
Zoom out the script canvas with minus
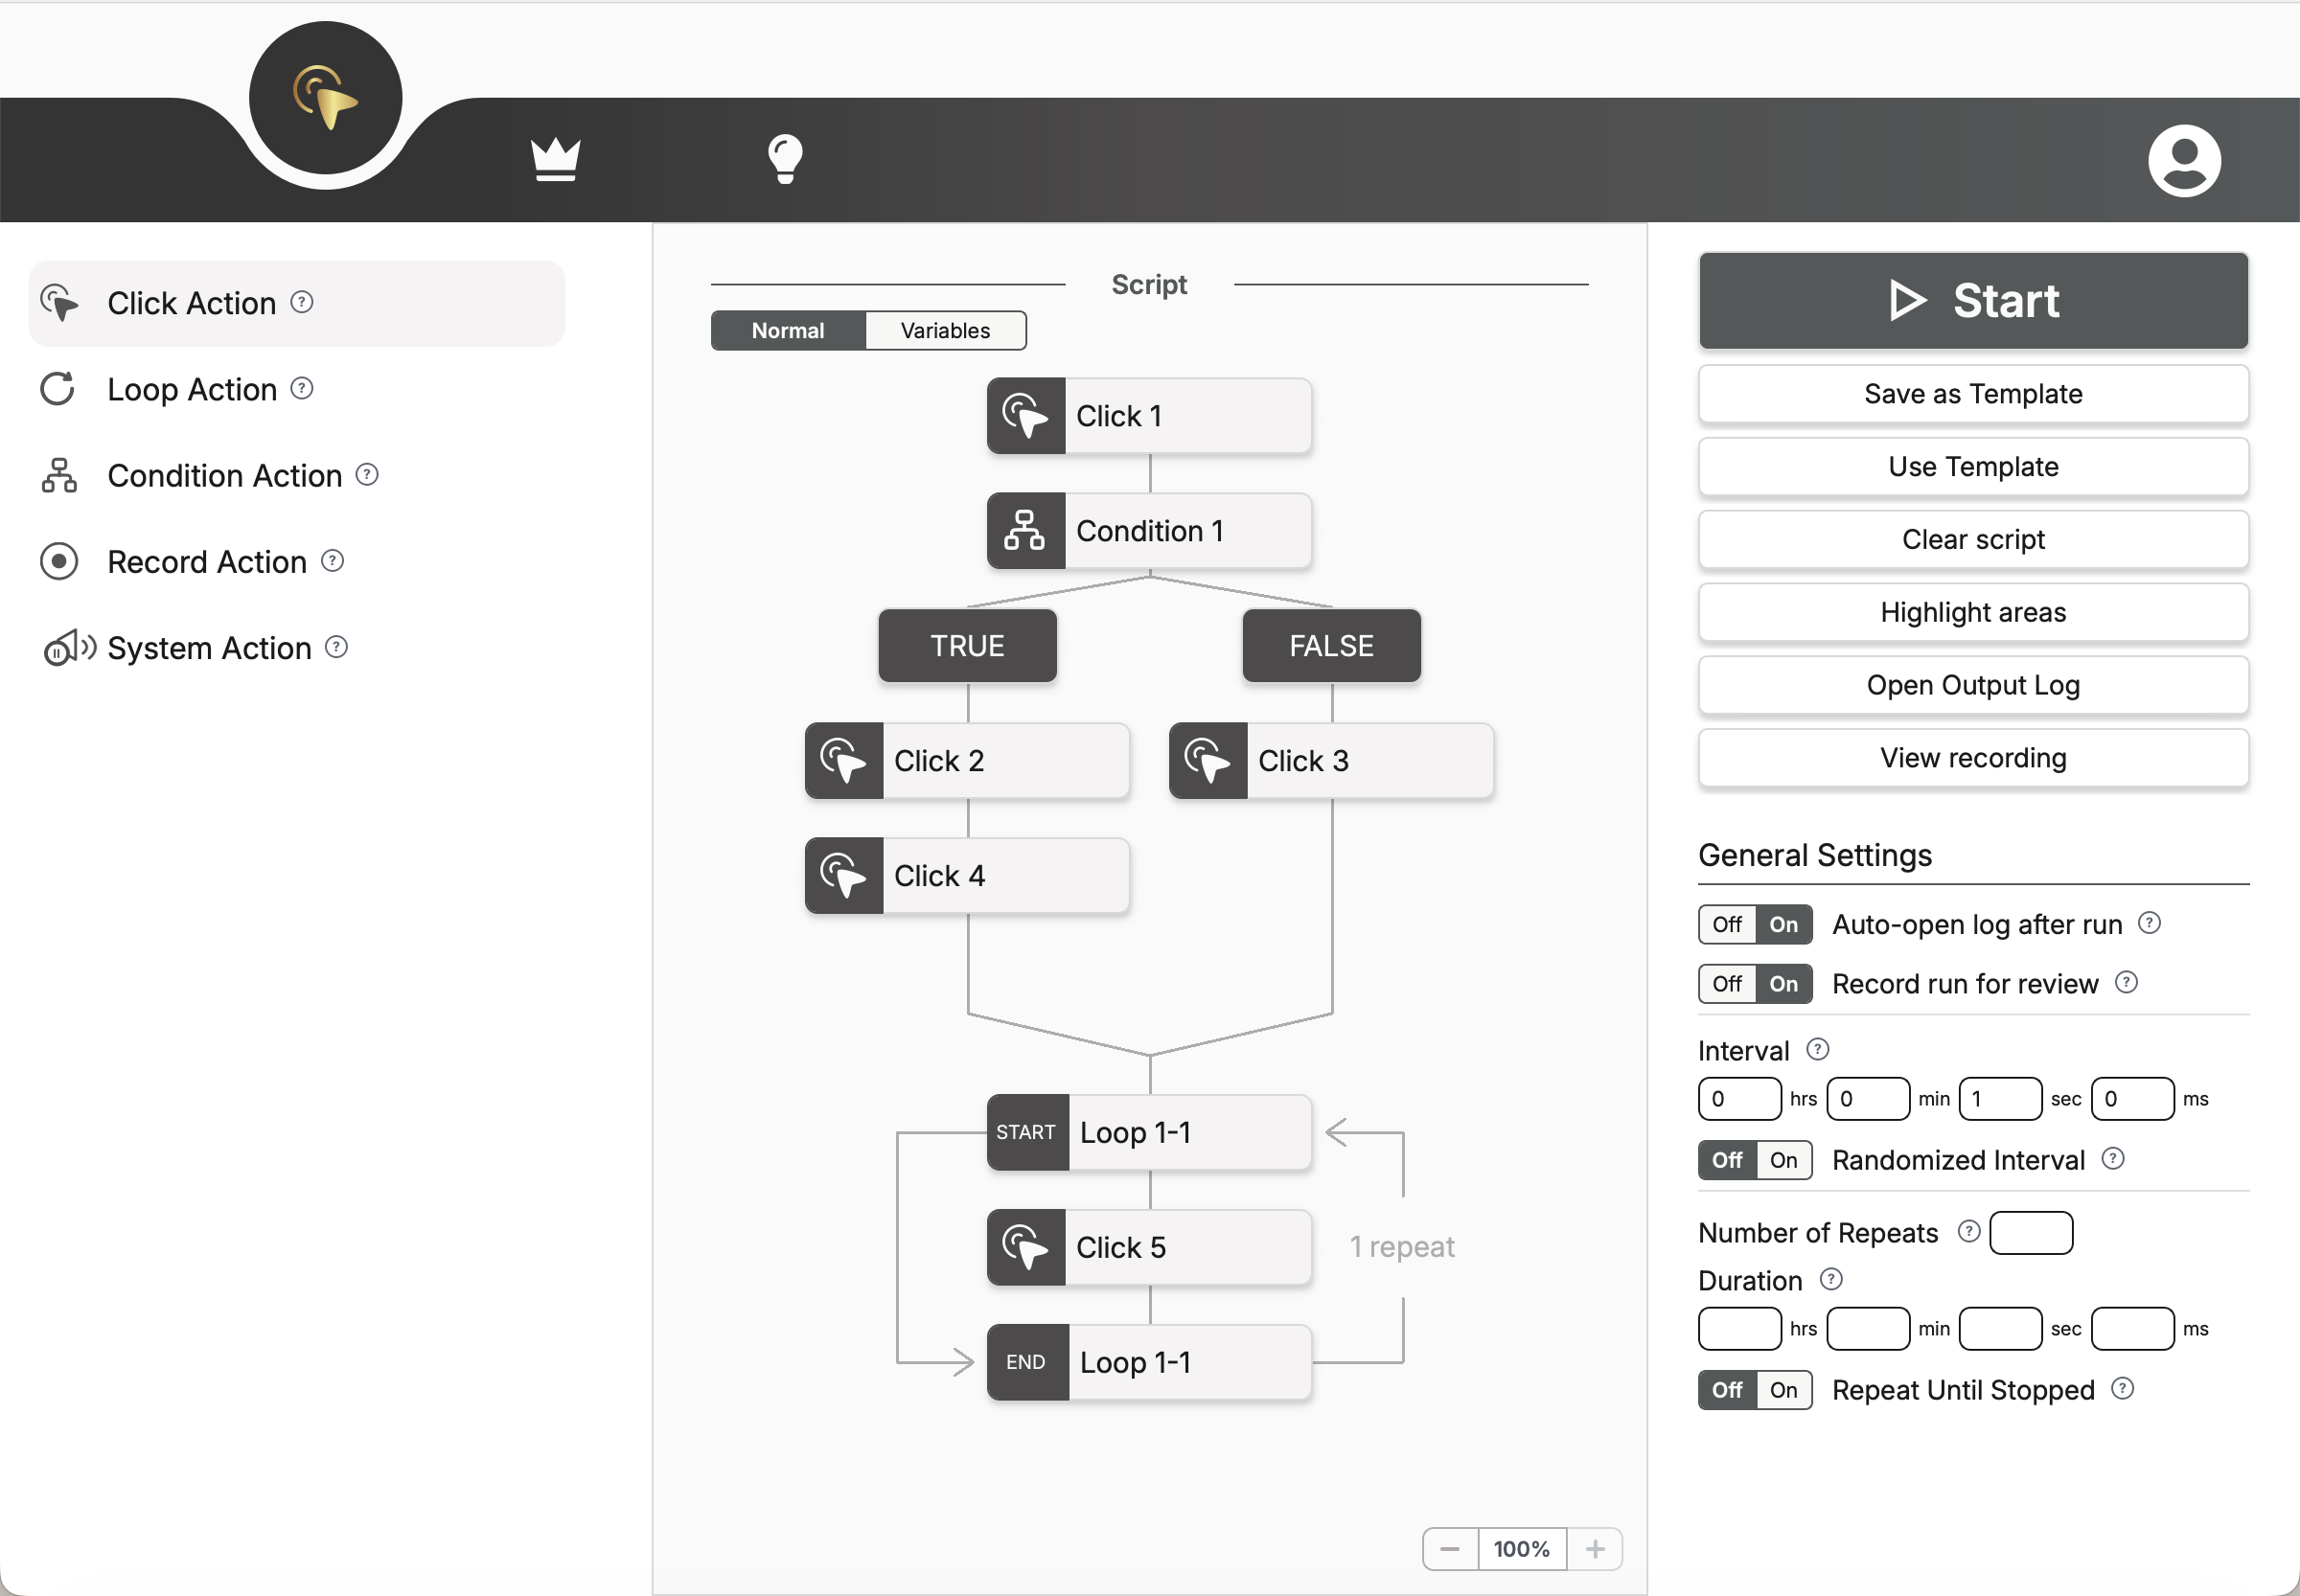tap(1450, 1550)
